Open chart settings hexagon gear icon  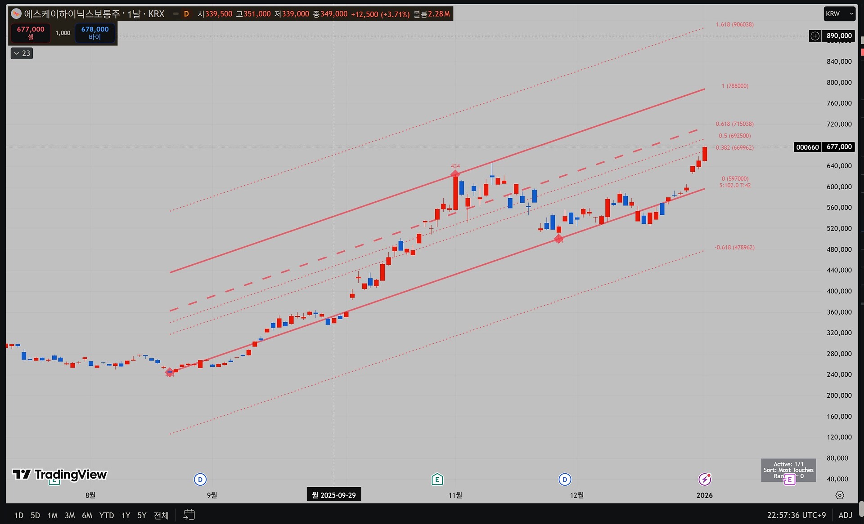840,495
